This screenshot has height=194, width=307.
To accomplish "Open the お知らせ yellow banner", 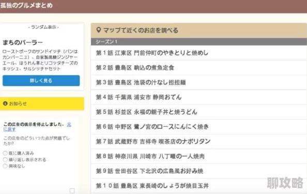I will 42,103.
